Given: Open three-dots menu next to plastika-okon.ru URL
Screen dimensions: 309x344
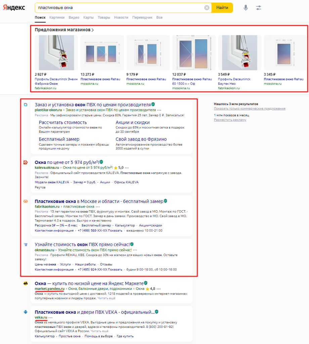Looking at the screenshot, I should (x=159, y=110).
